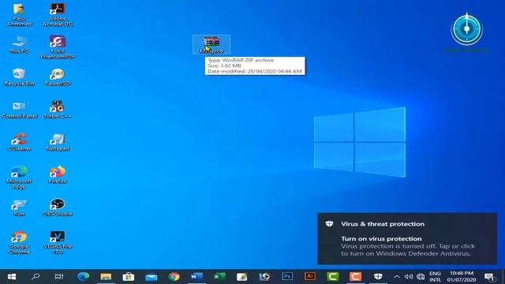Select the OBS Studio desktop shortcut

[x=58, y=207]
